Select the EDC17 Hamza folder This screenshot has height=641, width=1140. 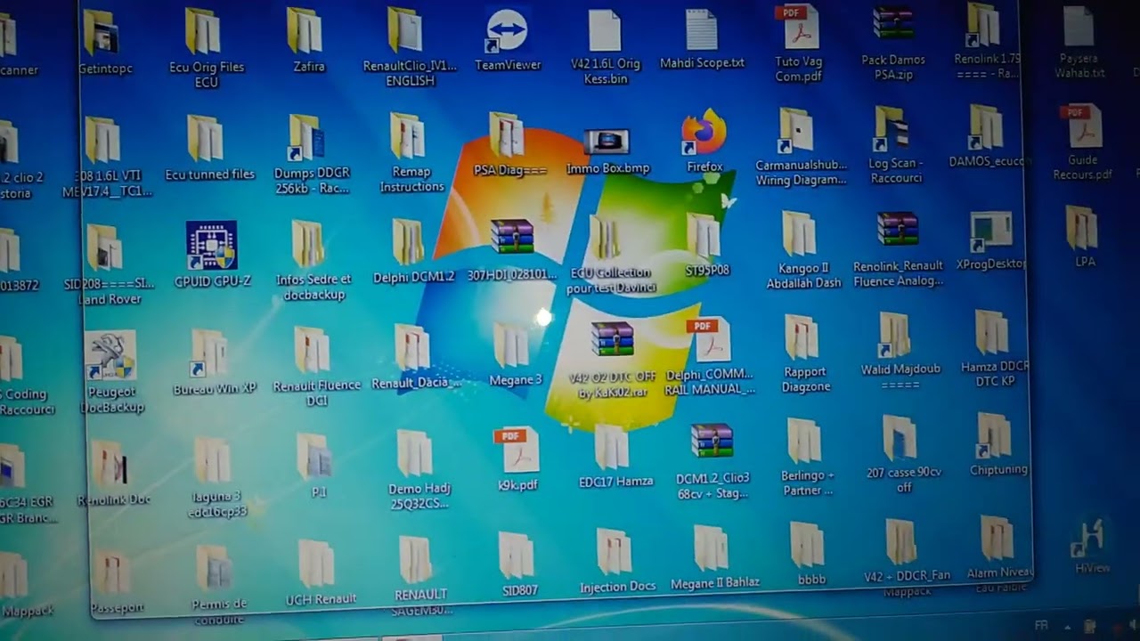[x=612, y=448]
